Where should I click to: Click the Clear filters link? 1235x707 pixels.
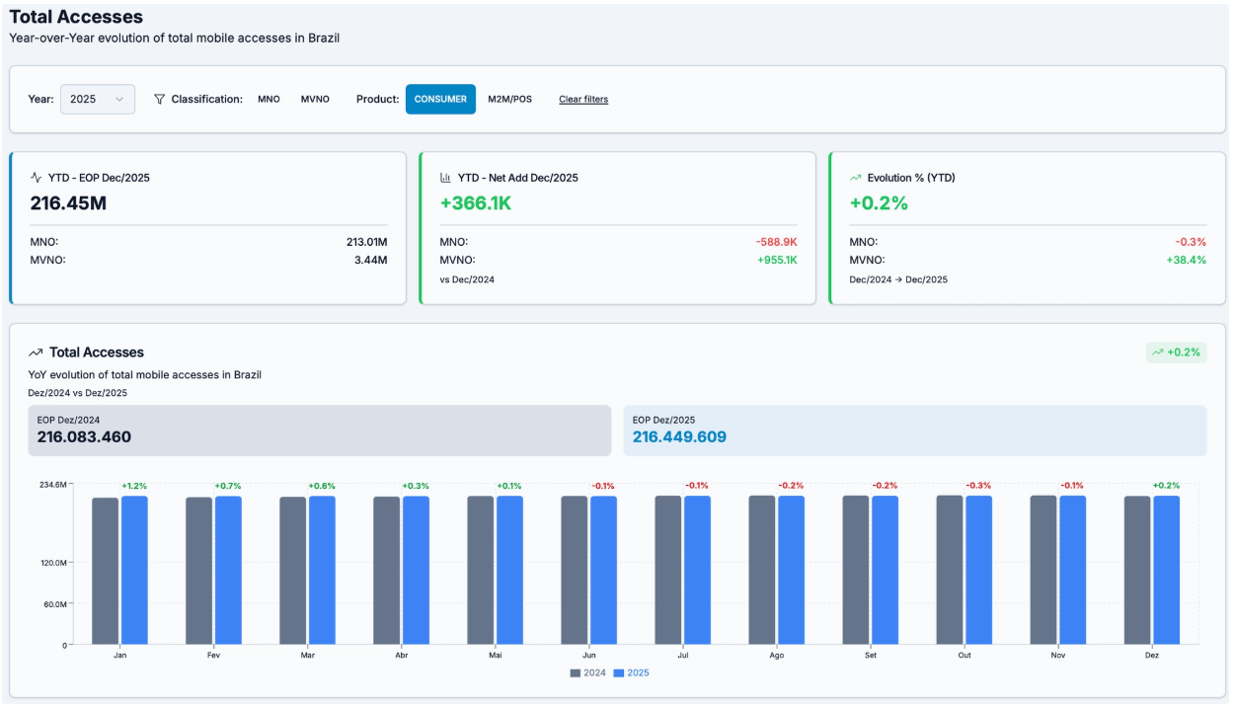pos(583,99)
